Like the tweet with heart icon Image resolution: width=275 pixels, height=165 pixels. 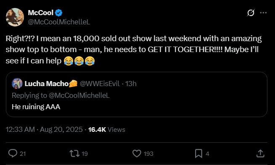(137, 154)
